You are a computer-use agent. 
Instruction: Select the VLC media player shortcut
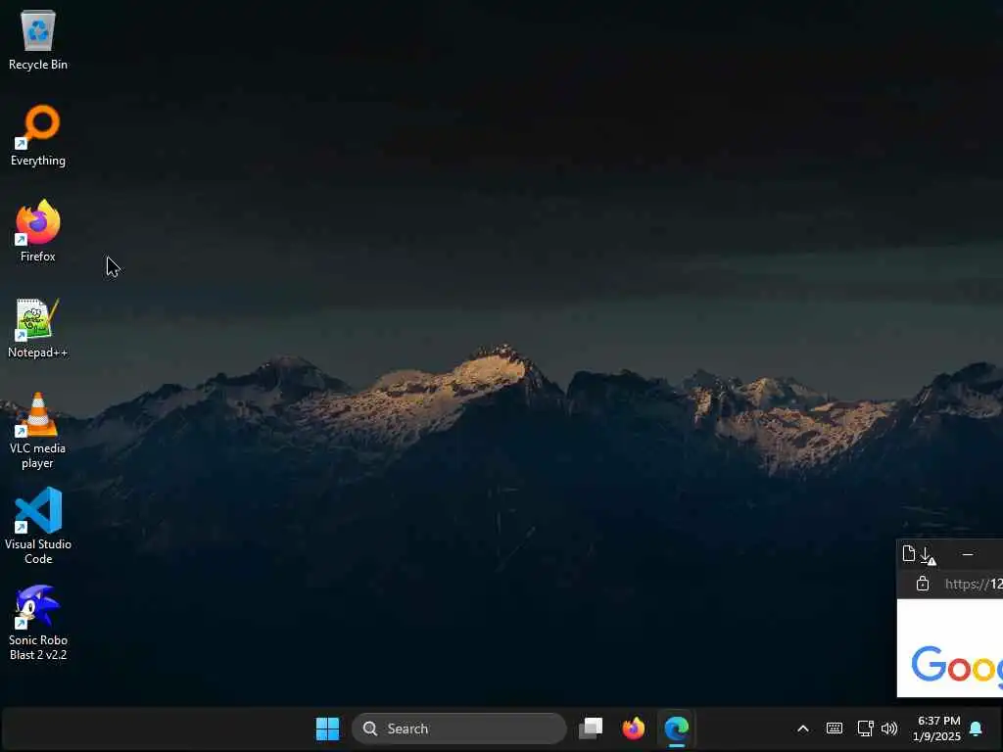[x=38, y=431]
